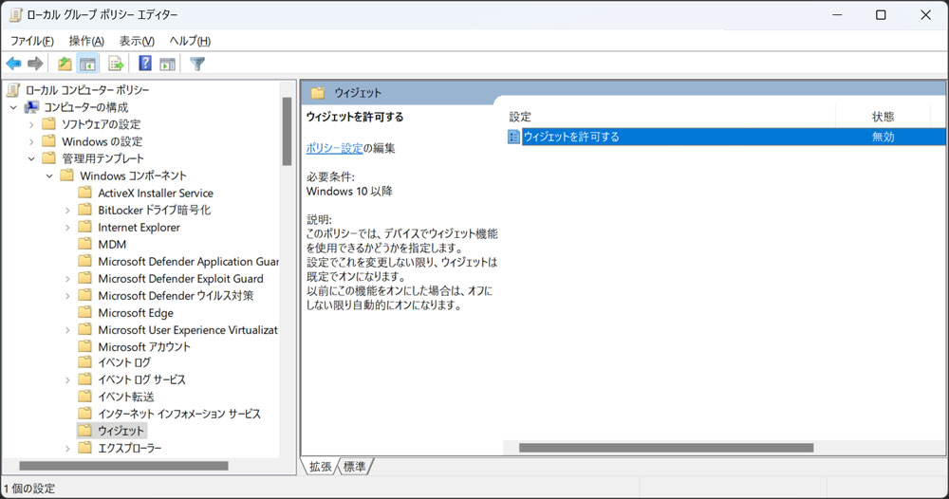
Task: Maximize the policy editor window
Action: [x=881, y=14]
